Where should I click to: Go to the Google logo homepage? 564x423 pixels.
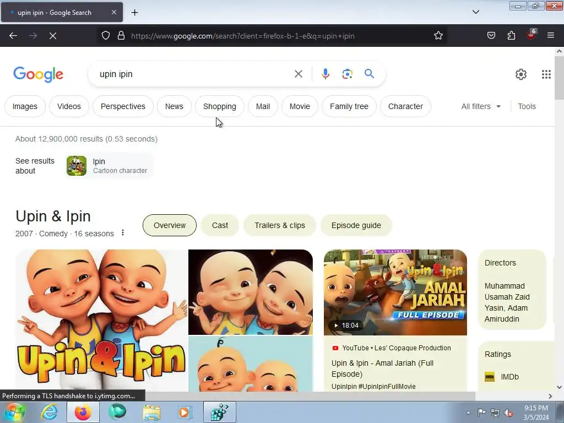(38, 75)
